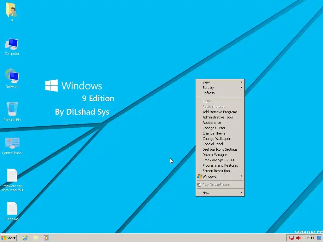Screen dimensions: 323x242
Task: Open the media player taskbar icon
Action: [x=46, y=238]
